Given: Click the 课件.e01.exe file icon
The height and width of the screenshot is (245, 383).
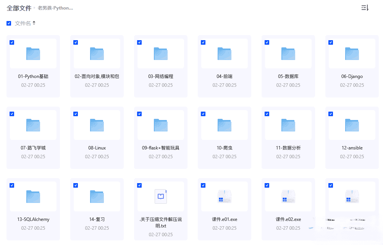Looking at the screenshot, I should tap(225, 196).
